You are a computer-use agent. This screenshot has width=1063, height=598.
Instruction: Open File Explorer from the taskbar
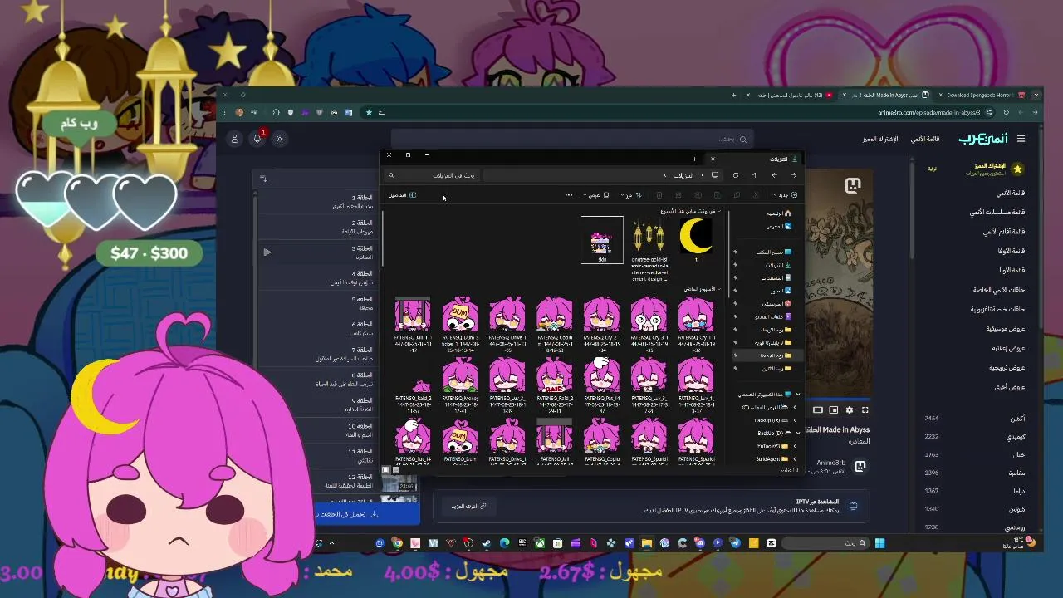coord(647,543)
